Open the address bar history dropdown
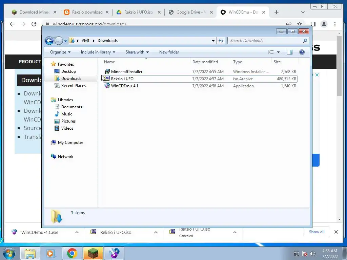347x260 pixels. 213,41
